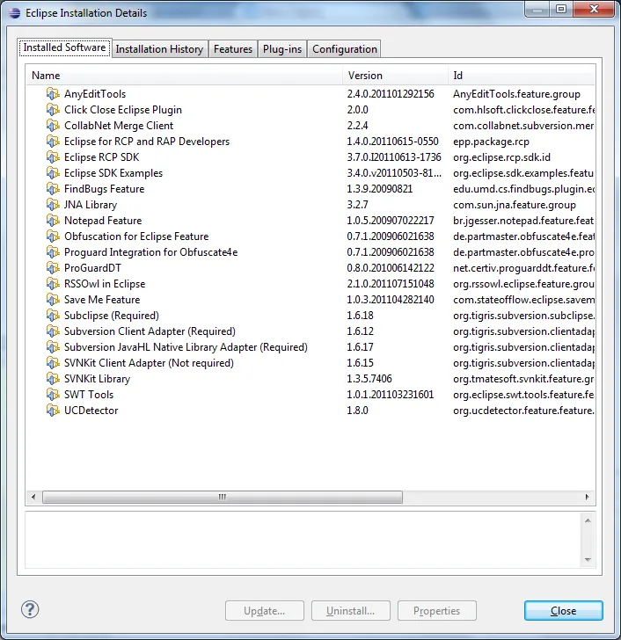The height and width of the screenshot is (640, 621).
Task: Open the Installation History tab
Action: [x=159, y=49]
